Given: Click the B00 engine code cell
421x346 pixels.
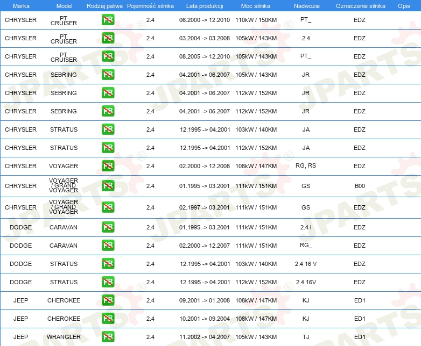Looking at the screenshot, I should click(360, 186).
